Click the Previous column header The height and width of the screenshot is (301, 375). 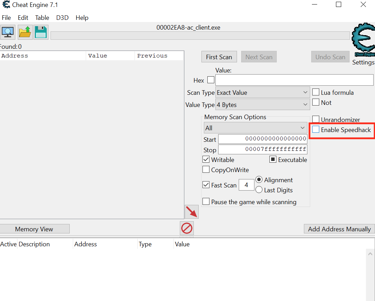point(159,56)
